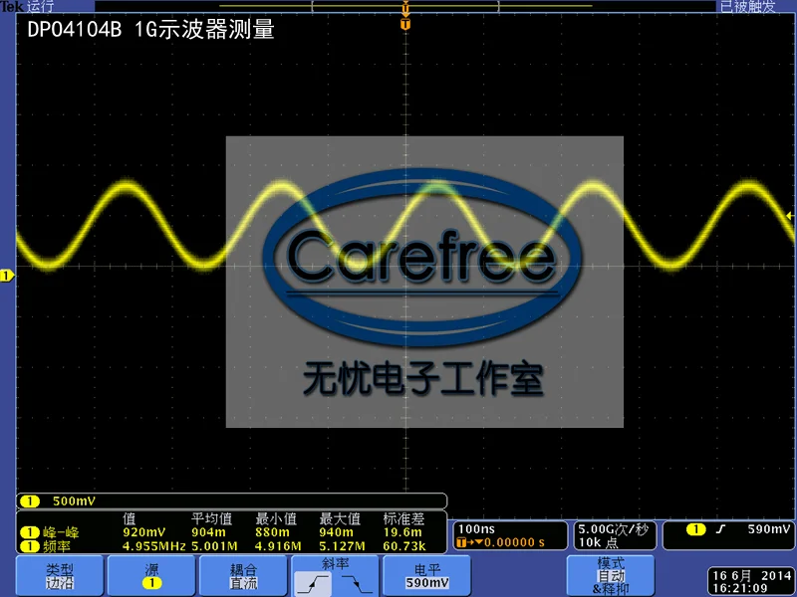Click the 904m mean value
Screen dimensions: 797x597
[x=208, y=532]
